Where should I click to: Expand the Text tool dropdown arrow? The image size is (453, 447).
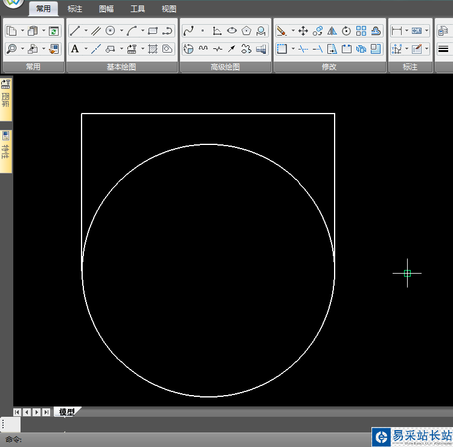86,49
